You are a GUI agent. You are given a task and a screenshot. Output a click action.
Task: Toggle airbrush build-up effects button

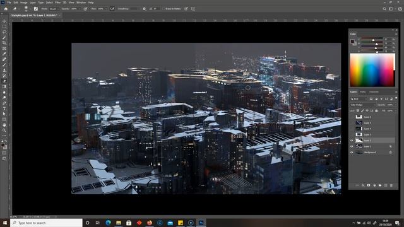point(112,9)
